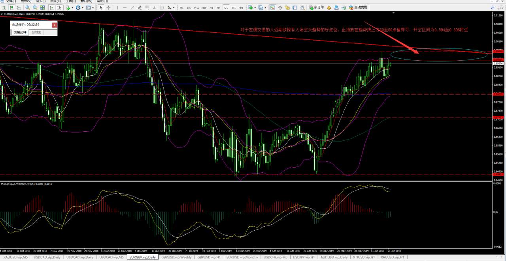Click the 新订单 new order button
This screenshot has width=506, height=261.
point(316,7)
